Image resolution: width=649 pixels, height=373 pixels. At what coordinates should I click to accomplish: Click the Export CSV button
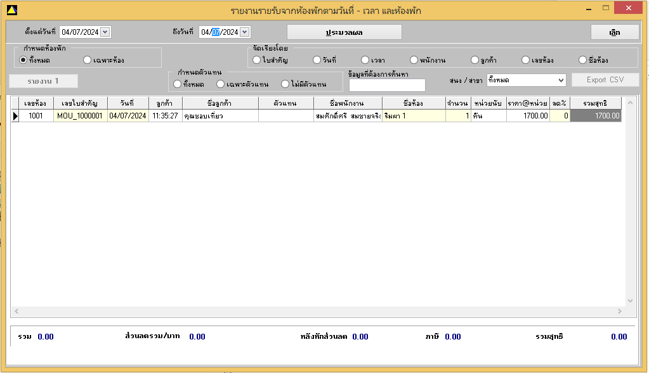coord(605,80)
